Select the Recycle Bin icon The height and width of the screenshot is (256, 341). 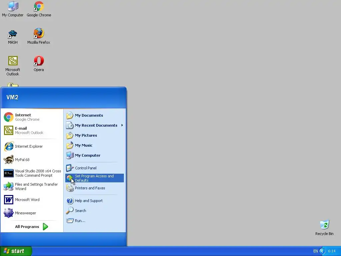click(x=324, y=228)
